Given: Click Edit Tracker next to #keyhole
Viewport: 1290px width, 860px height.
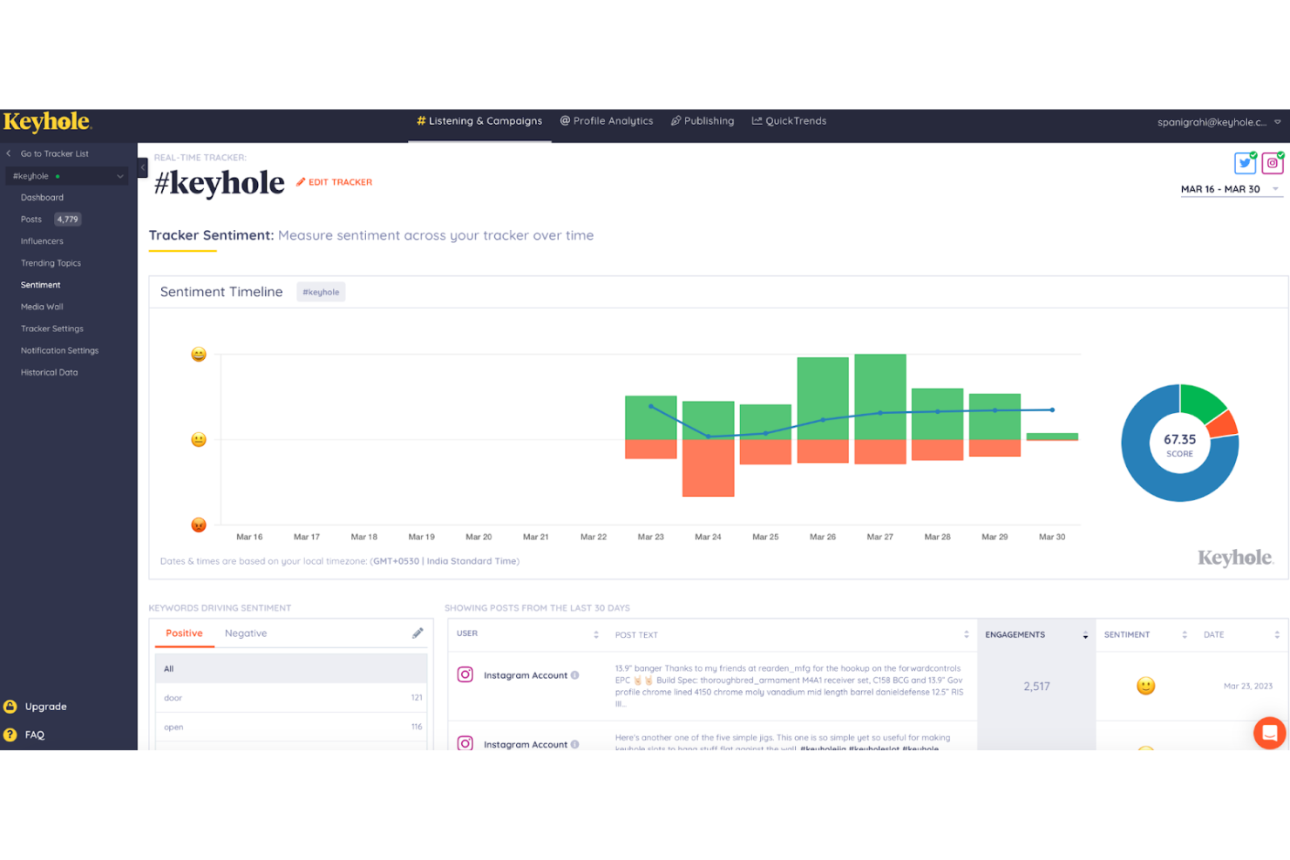Looking at the screenshot, I should click(334, 182).
